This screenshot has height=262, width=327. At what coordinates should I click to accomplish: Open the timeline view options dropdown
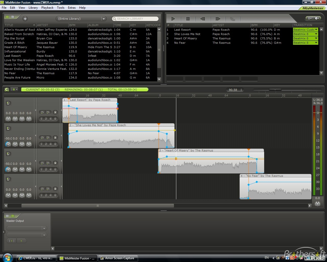click(14, 90)
